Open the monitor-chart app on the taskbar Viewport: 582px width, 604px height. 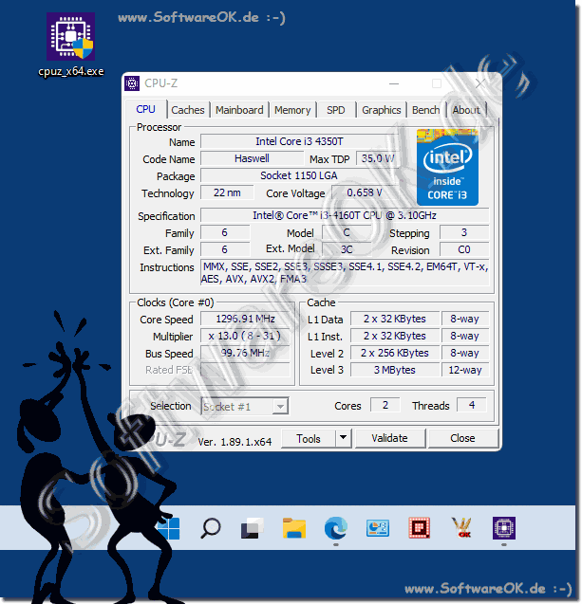pyautogui.click(x=378, y=528)
